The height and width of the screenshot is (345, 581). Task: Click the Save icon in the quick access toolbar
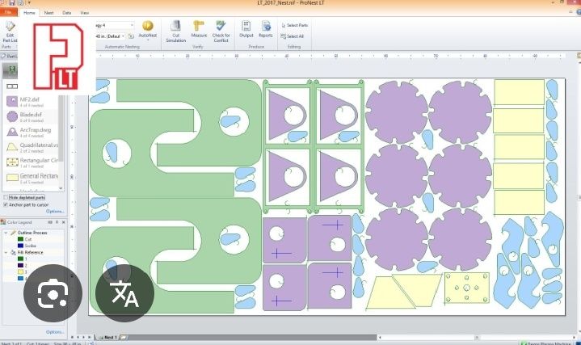12,3
